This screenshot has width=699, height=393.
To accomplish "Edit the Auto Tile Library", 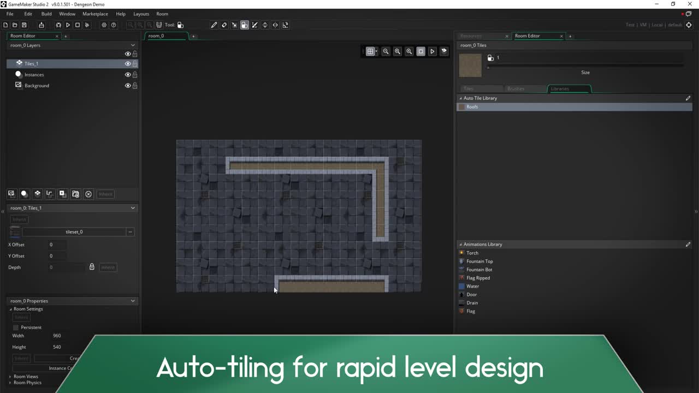I will pos(688,98).
